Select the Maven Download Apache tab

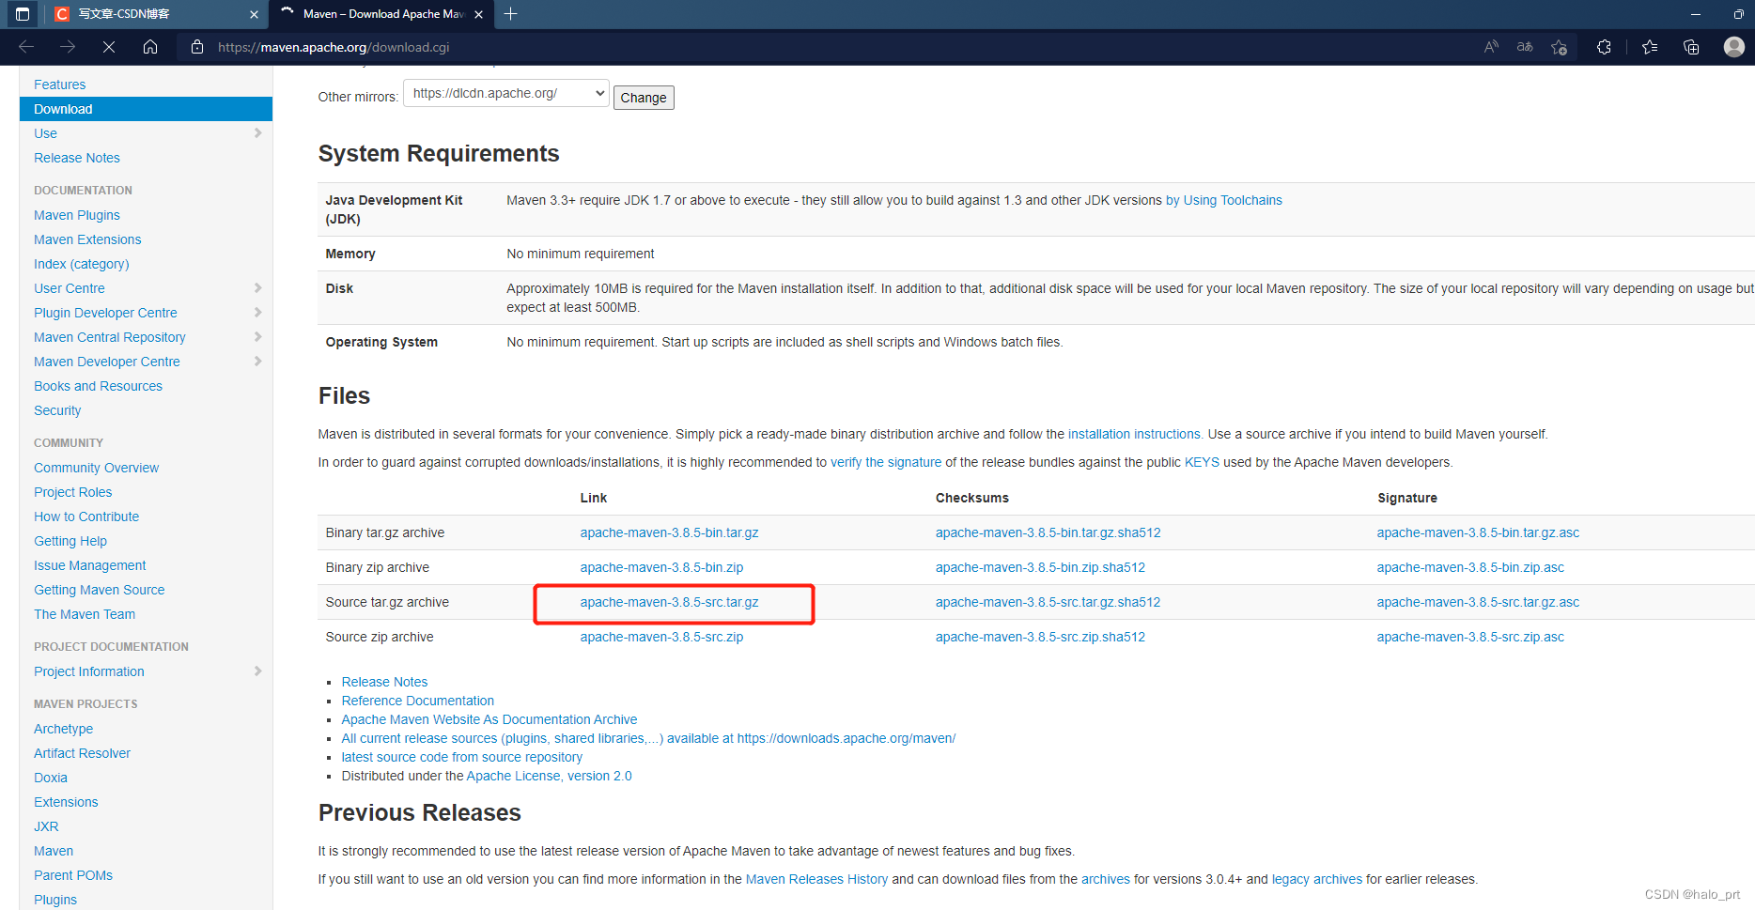point(381,14)
